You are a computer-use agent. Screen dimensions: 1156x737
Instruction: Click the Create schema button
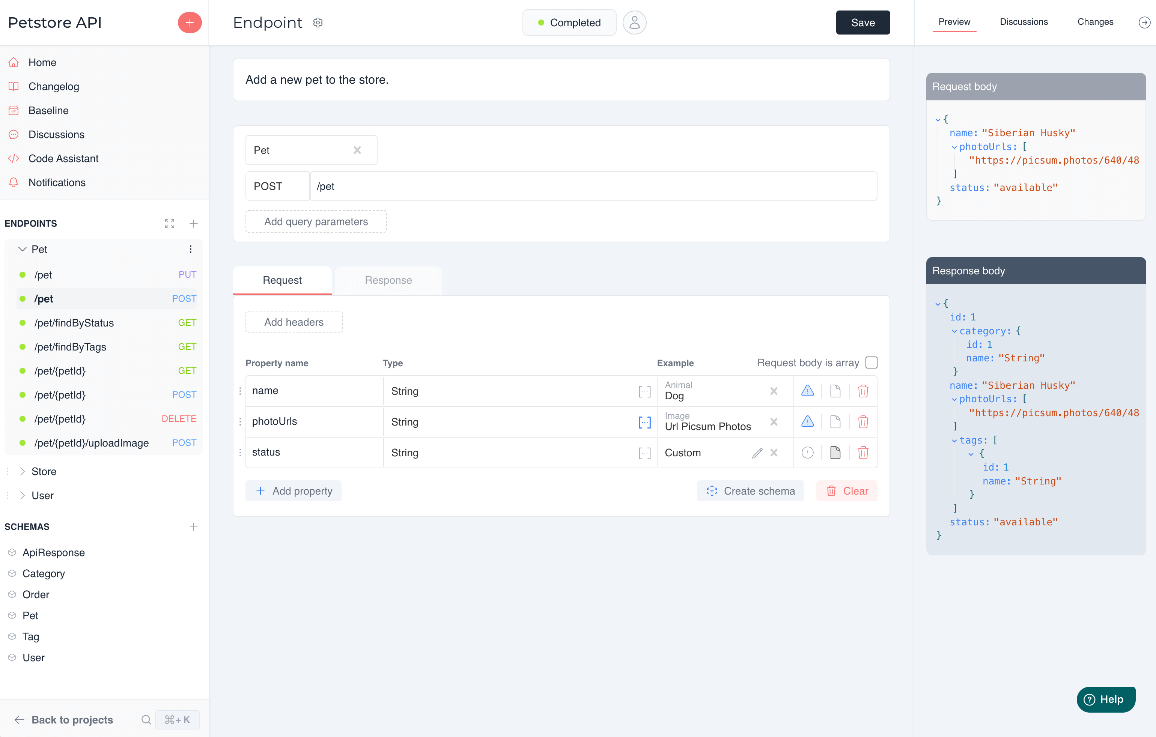(750, 491)
